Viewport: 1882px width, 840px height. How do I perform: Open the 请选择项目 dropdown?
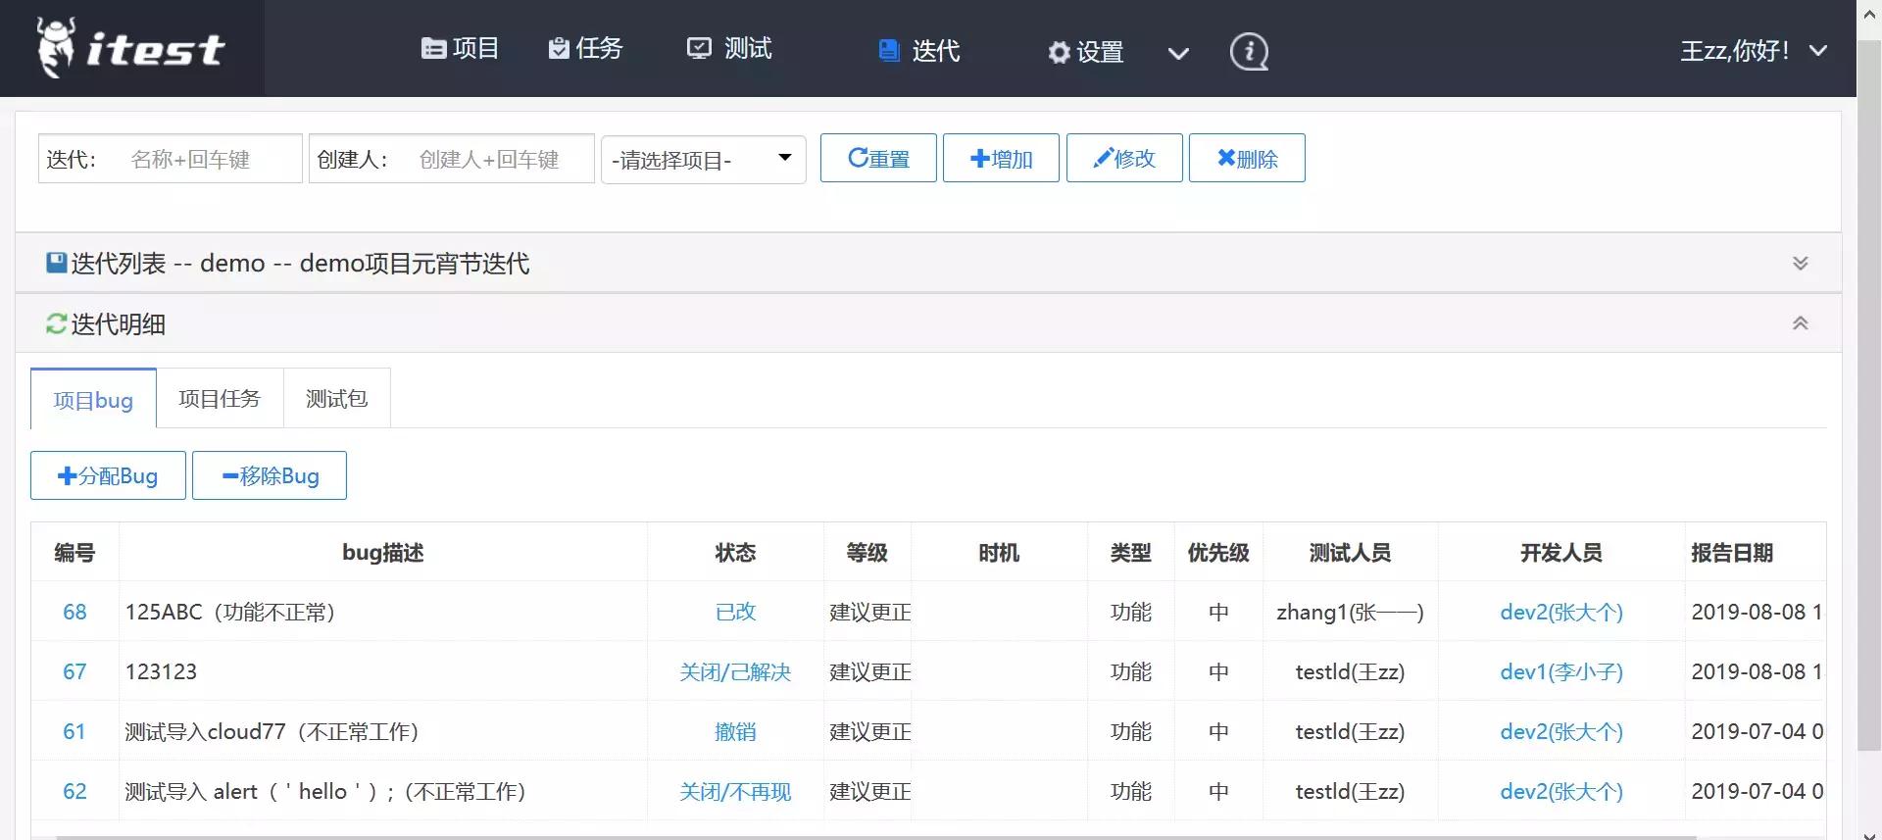click(x=704, y=160)
